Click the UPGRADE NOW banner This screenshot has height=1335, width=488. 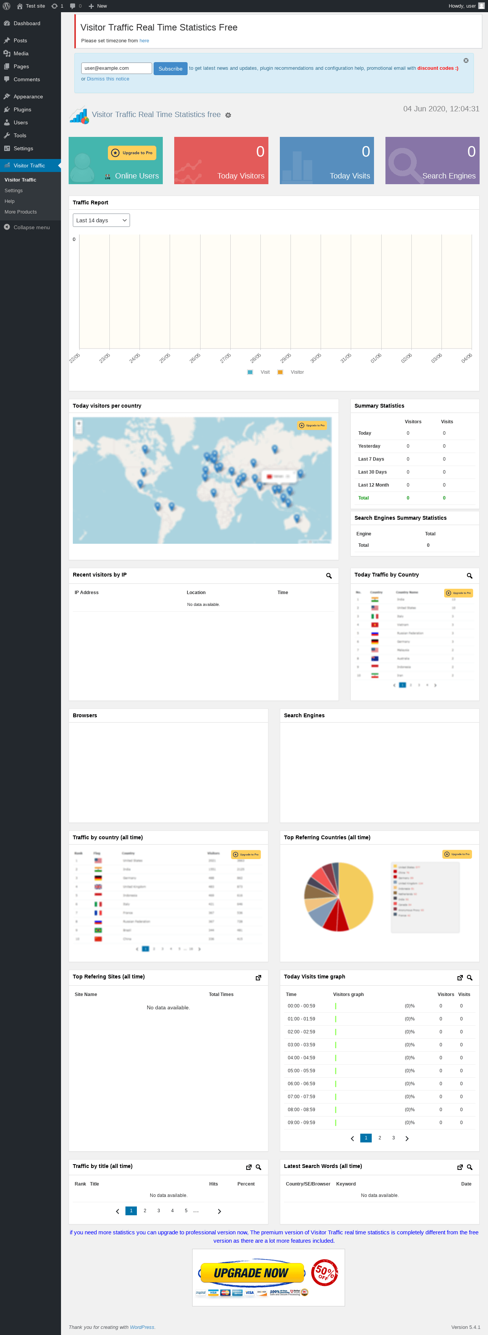coord(268,1277)
